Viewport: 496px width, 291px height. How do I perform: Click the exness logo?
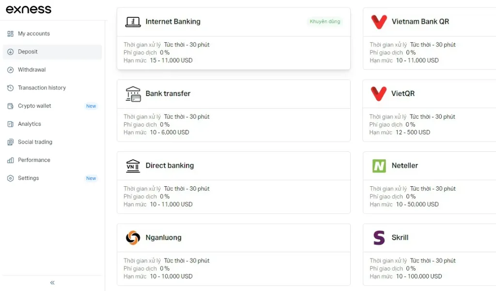(x=28, y=9)
